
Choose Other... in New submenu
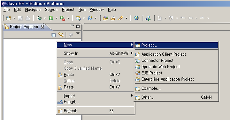click(x=176, y=97)
